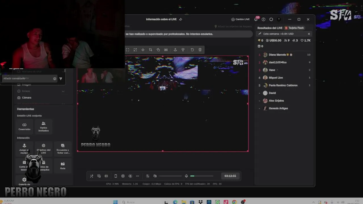Image resolution: width=363 pixels, height=204 pixels.
Task: Open the magic wand effects tool
Action: [92, 176]
